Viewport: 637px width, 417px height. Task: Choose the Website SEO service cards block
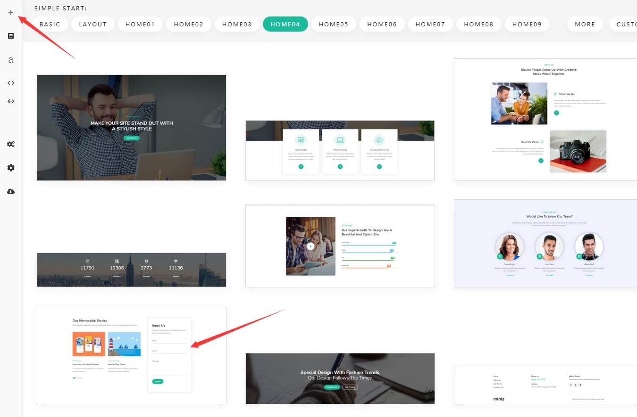point(340,150)
